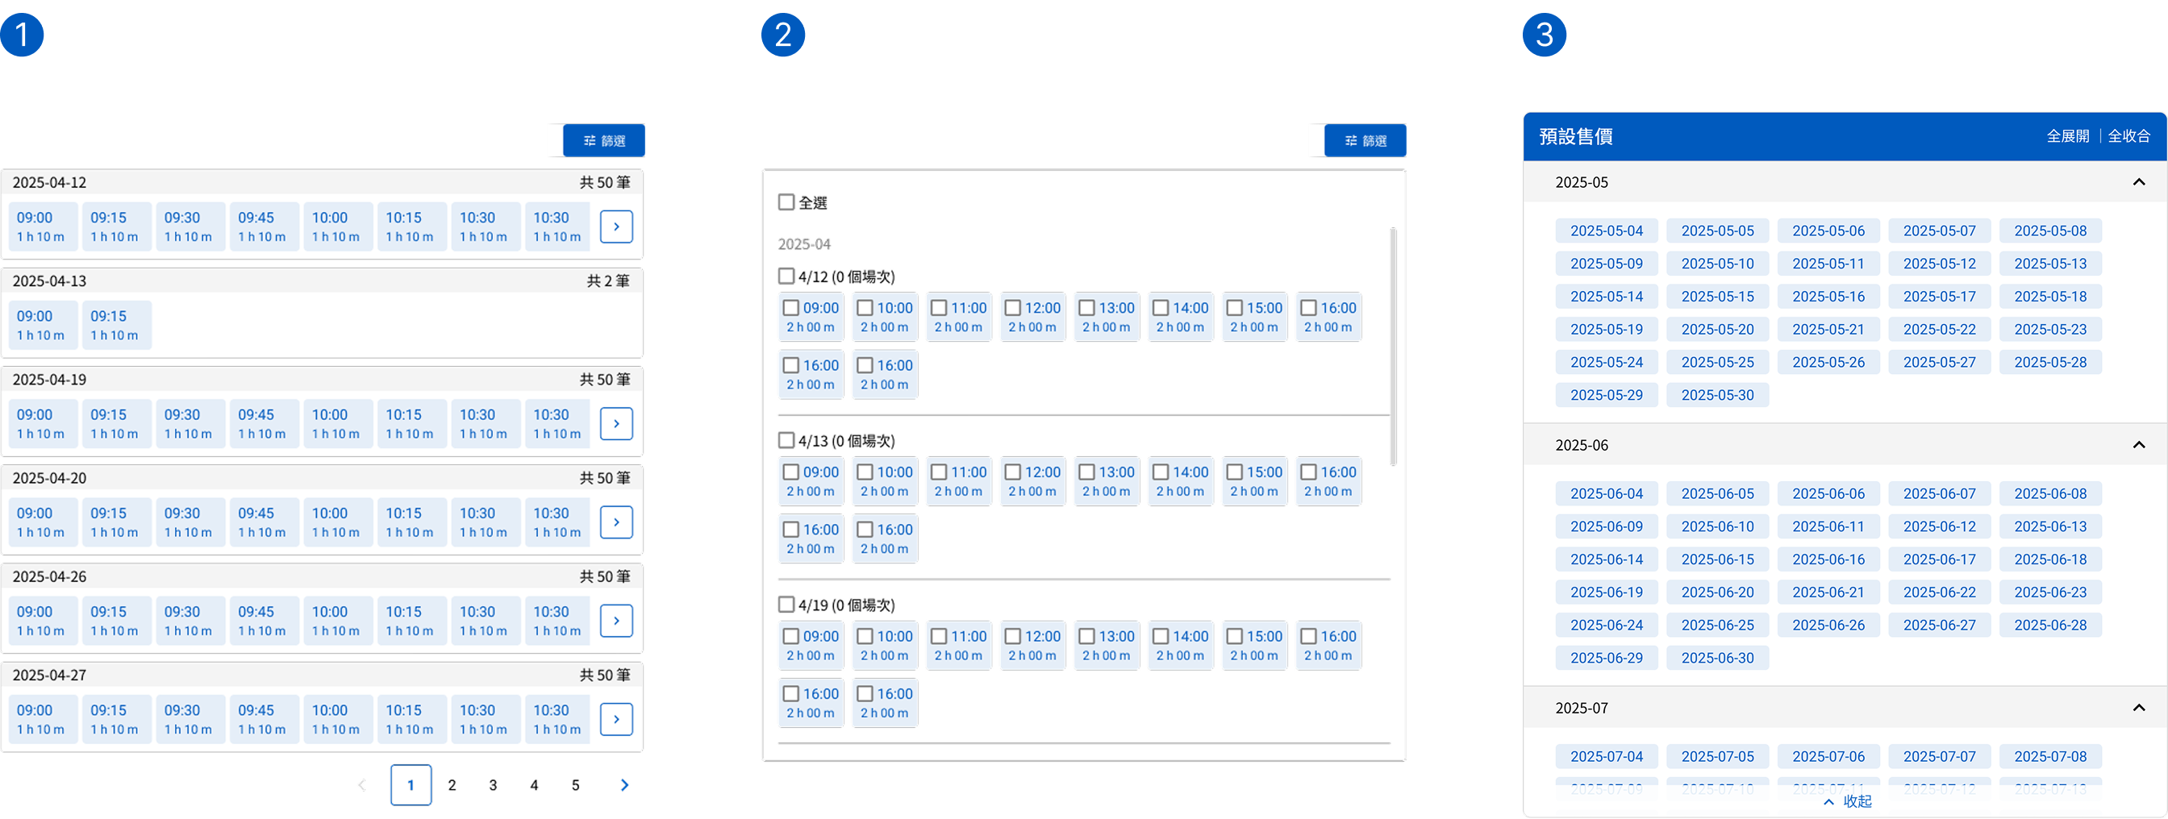Image resolution: width=2168 pixels, height=819 pixels.
Task: Collapse the 2025-06 month section
Action: [2137, 446]
